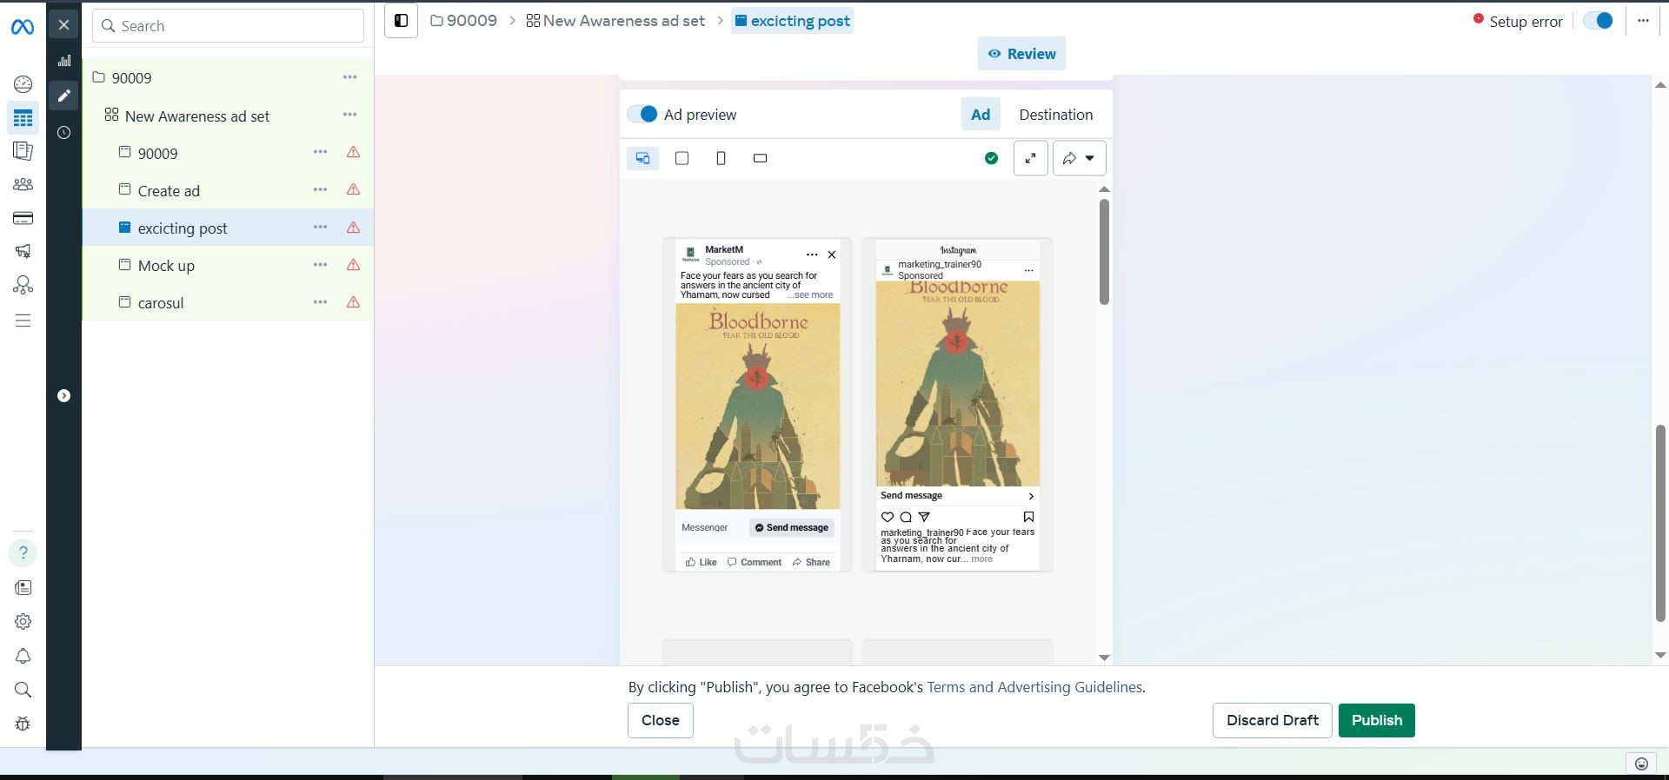Open Campaigns table icon in sidebar
Image resolution: width=1669 pixels, height=780 pixels.
(23, 118)
